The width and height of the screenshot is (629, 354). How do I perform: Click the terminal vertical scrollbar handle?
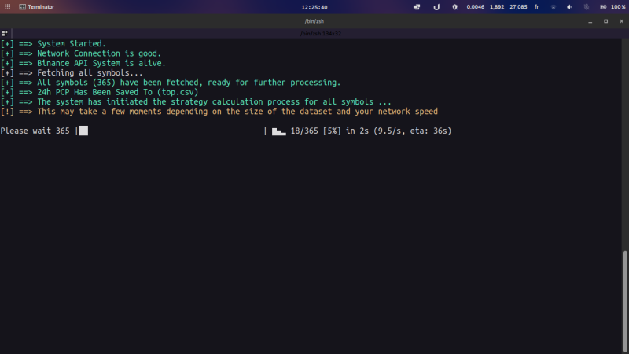[x=625, y=299]
